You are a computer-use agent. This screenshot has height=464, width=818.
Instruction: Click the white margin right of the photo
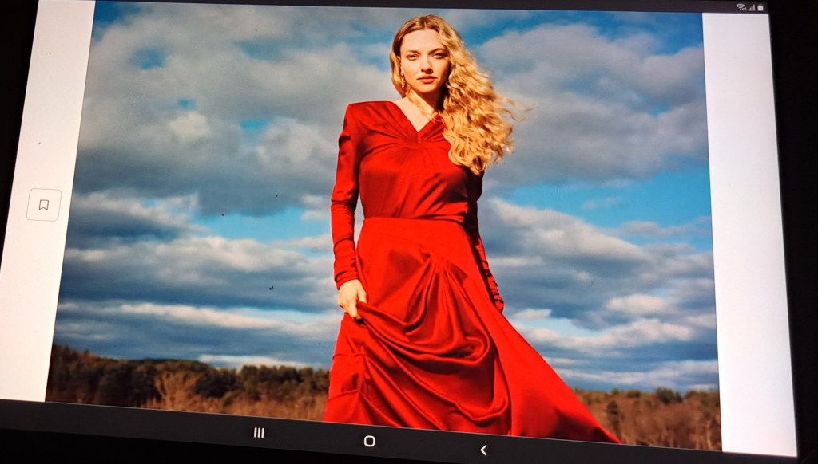click(x=751, y=239)
